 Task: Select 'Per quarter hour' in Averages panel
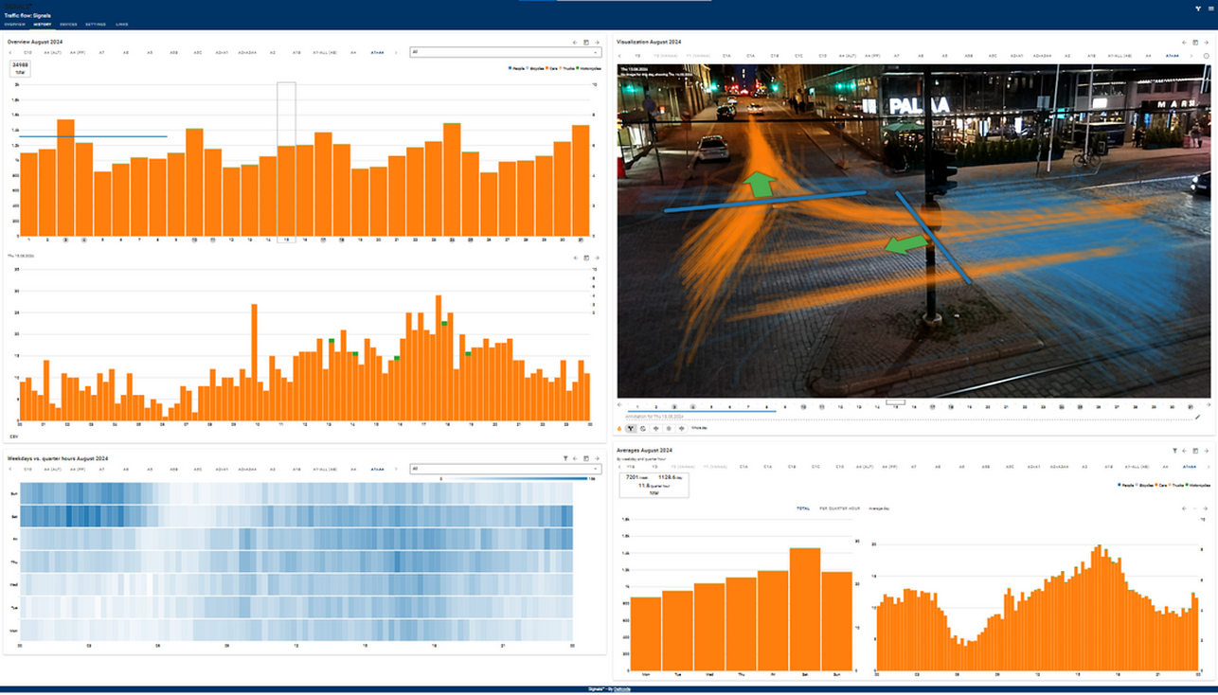pyautogui.click(x=839, y=508)
